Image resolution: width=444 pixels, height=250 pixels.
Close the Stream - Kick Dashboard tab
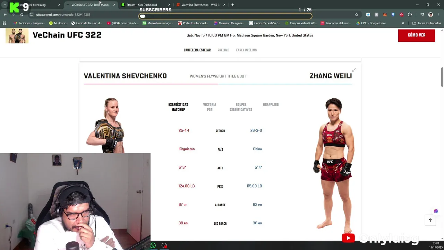coord(169,5)
